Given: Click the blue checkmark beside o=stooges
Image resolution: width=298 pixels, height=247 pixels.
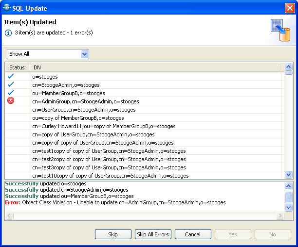Looking at the screenshot, I should pyautogui.click(x=11, y=76).
